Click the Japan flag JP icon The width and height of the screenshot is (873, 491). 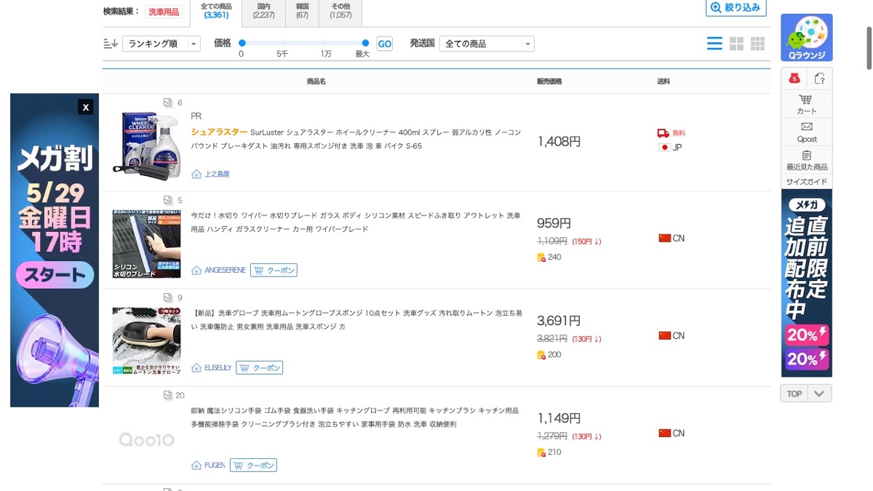[664, 147]
